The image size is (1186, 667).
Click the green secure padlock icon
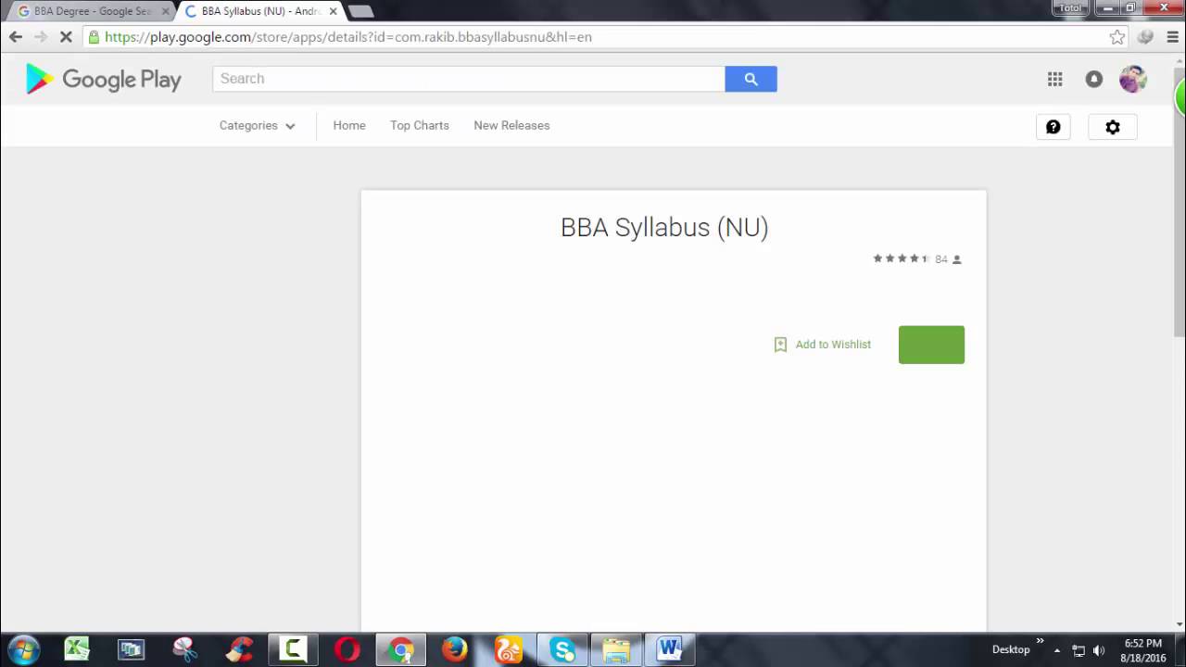coord(94,37)
